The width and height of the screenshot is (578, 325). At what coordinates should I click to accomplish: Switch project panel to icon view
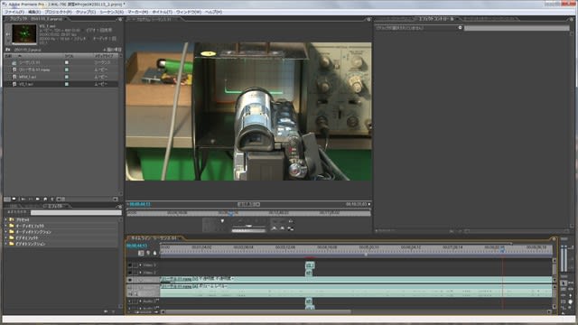(14, 199)
